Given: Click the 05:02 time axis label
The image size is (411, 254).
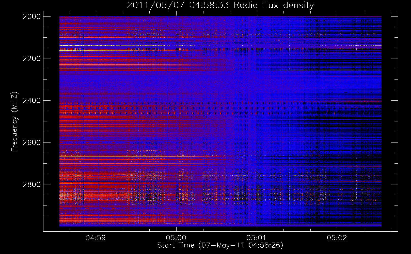Looking at the screenshot, I should tap(337, 238).
